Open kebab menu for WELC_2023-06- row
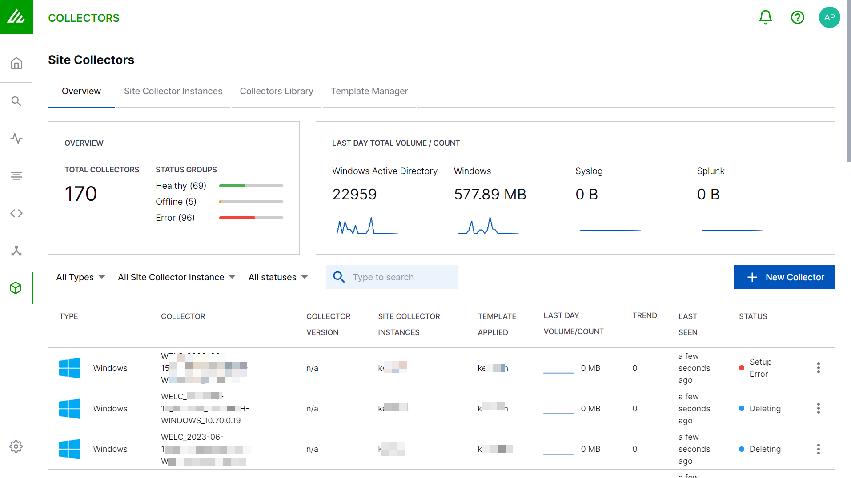 click(818, 449)
